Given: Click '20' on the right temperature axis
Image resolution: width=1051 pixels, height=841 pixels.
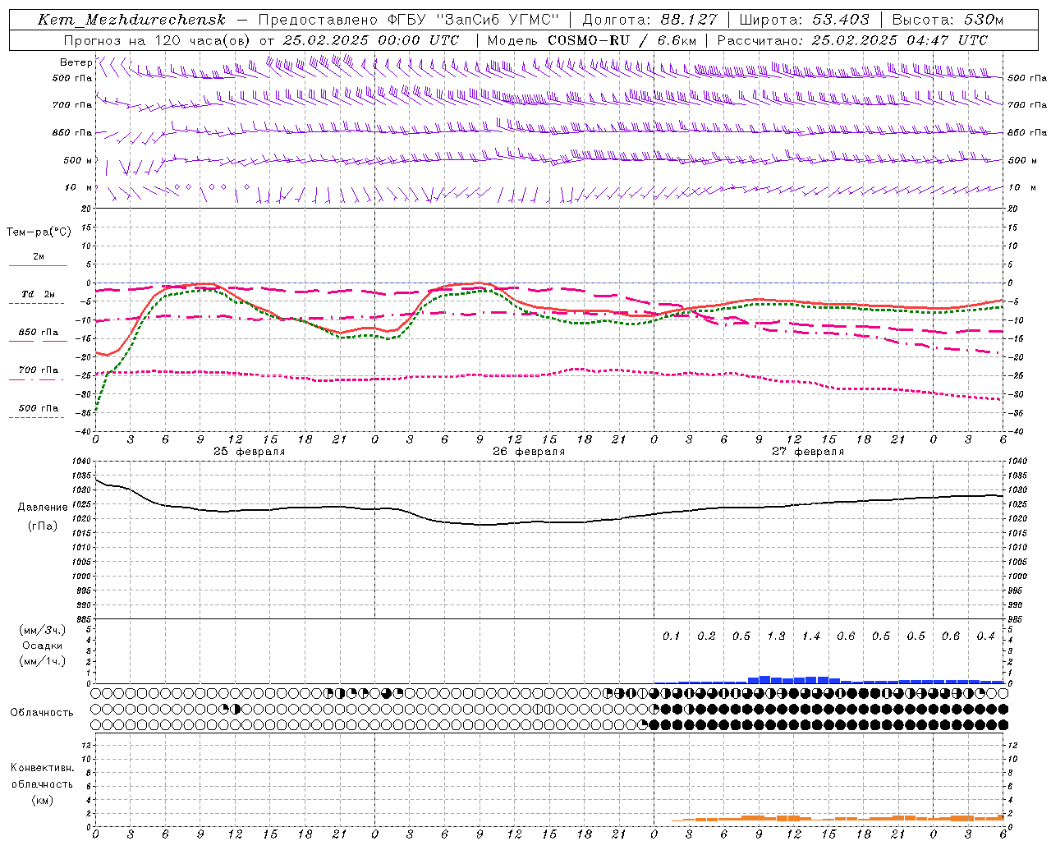Looking at the screenshot, I should click(1012, 209).
